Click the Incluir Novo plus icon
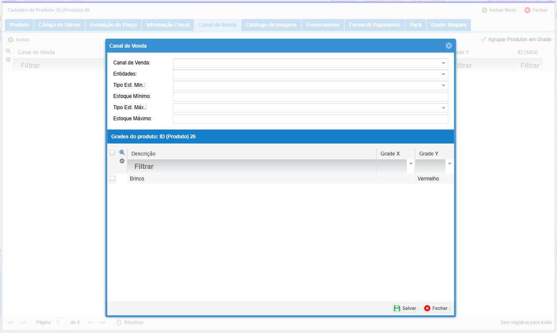 (484, 10)
